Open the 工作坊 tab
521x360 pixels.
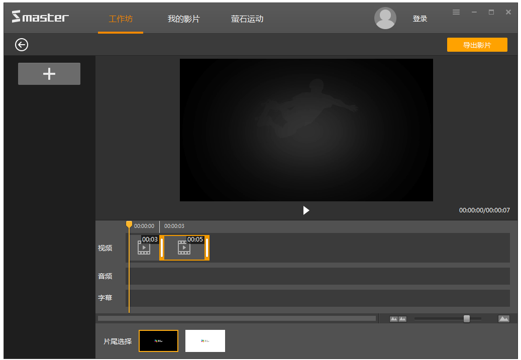pyautogui.click(x=121, y=19)
